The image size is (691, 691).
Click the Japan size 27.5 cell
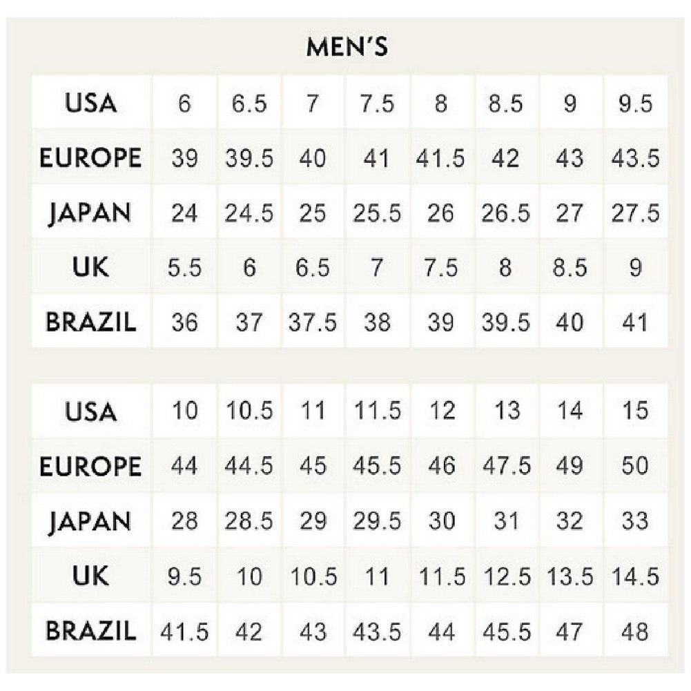(x=635, y=213)
